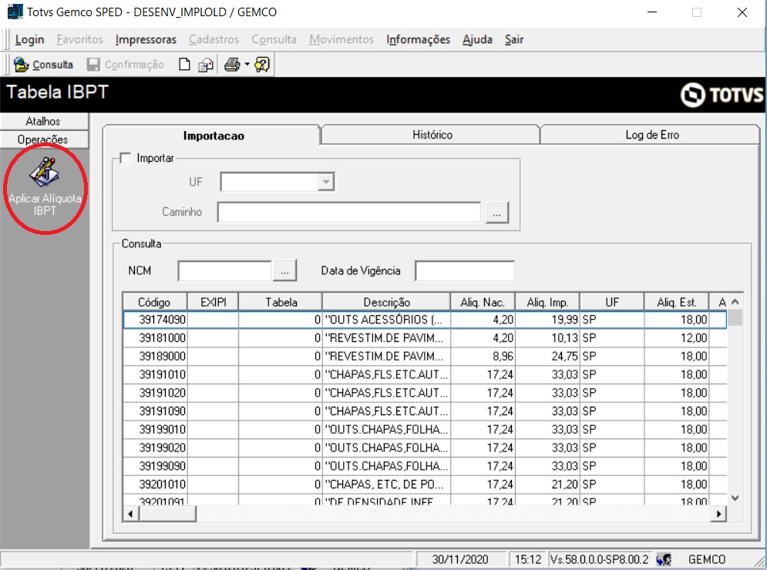Click the browse button next to Caminho
The height and width of the screenshot is (570, 767).
(497, 213)
